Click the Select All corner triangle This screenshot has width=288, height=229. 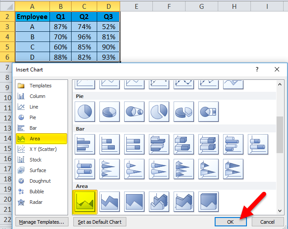pyautogui.click(x=8, y=7)
